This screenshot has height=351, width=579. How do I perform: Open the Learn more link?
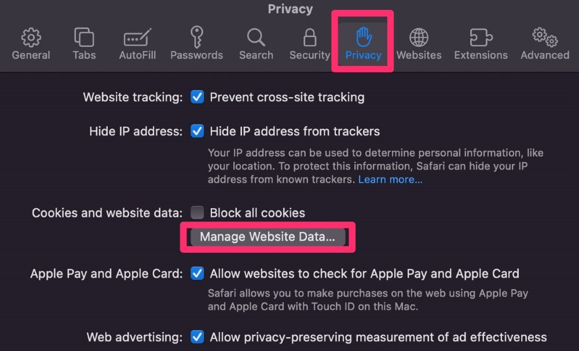coord(390,180)
